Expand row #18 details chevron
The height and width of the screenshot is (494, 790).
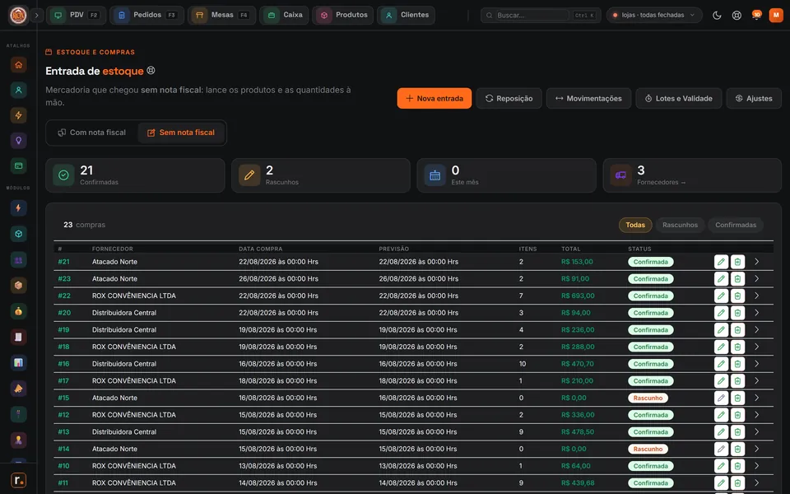pos(756,347)
